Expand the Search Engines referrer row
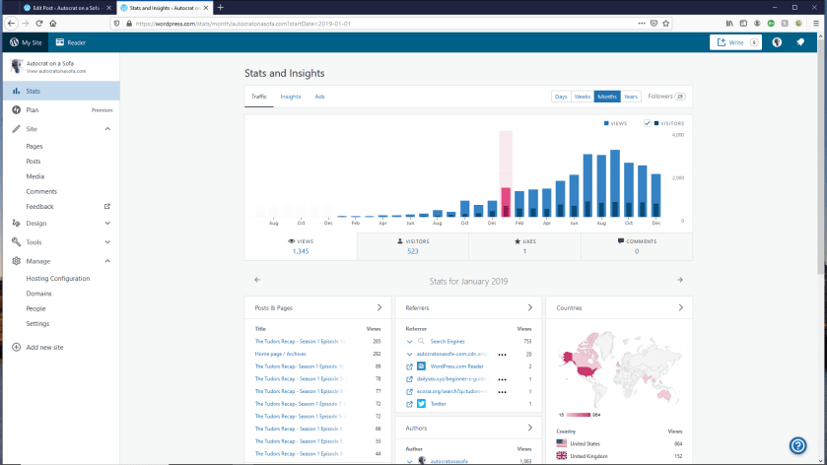 click(x=410, y=341)
